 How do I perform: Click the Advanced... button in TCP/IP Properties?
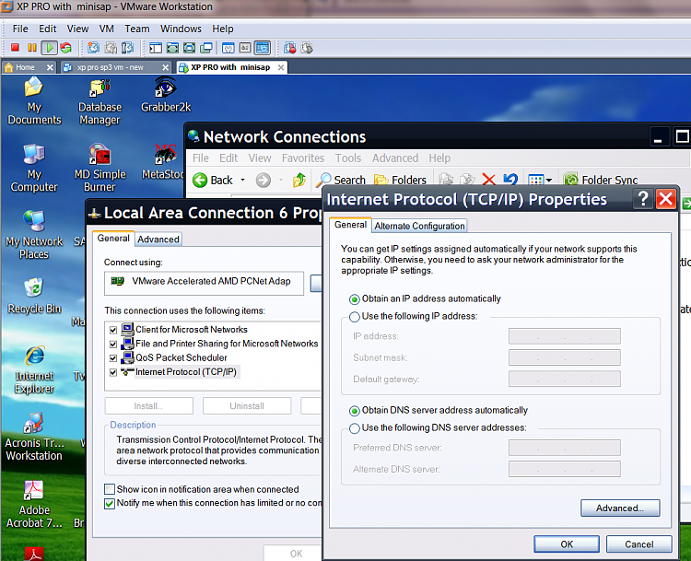tap(620, 508)
